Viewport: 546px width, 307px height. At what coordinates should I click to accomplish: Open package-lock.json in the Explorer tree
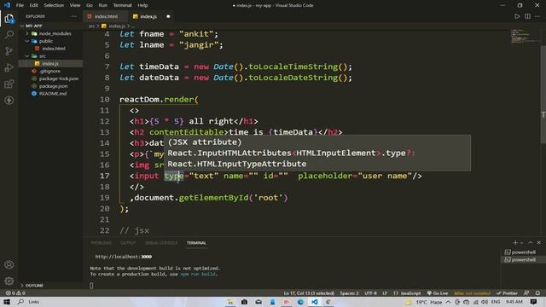[59, 78]
